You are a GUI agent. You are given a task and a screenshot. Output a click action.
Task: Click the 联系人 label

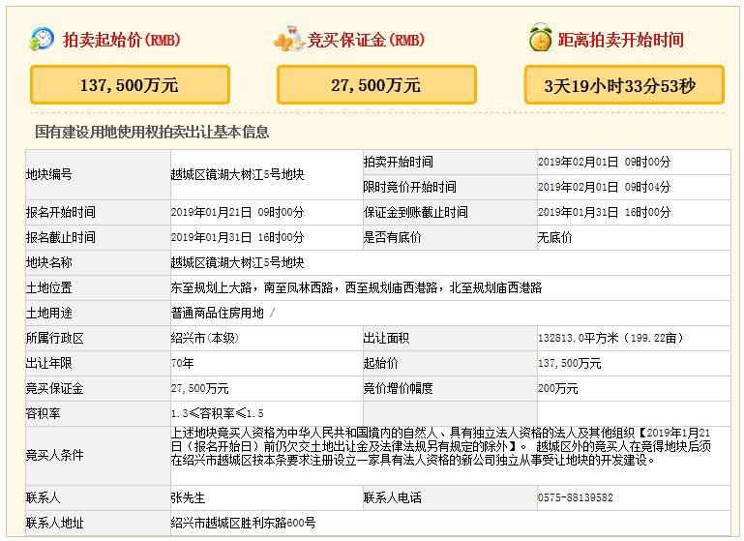pyautogui.click(x=44, y=497)
